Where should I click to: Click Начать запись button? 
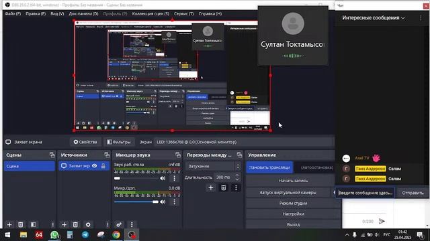point(293,181)
